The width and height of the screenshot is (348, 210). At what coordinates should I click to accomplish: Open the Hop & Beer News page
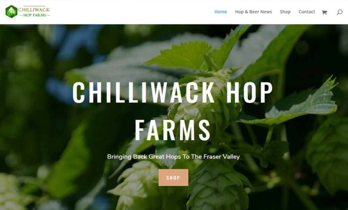click(x=254, y=12)
